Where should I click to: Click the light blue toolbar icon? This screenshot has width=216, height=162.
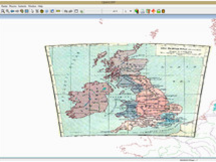47,11
